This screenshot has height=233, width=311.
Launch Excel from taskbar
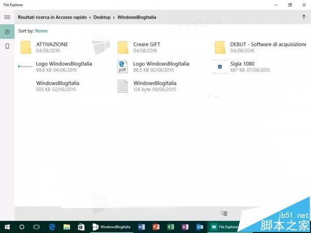[171, 227]
